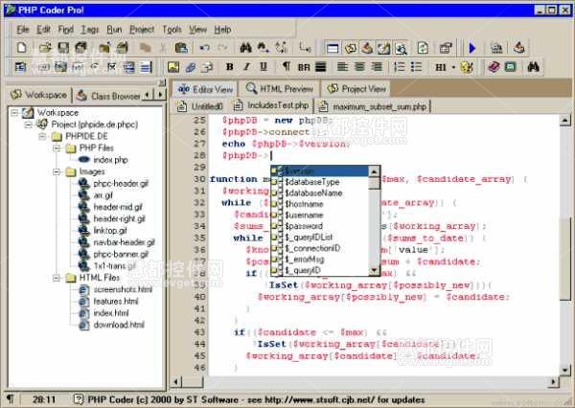Insert a BR line break tag
Image resolution: width=575 pixels, height=408 pixels.
click(x=304, y=67)
